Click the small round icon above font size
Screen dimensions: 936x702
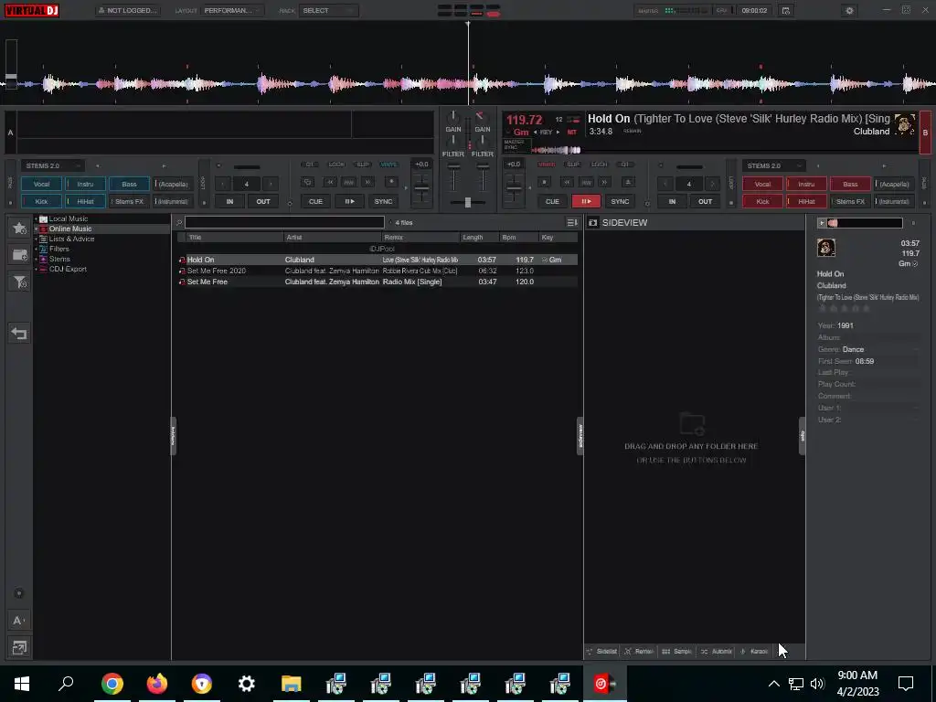tap(19, 593)
